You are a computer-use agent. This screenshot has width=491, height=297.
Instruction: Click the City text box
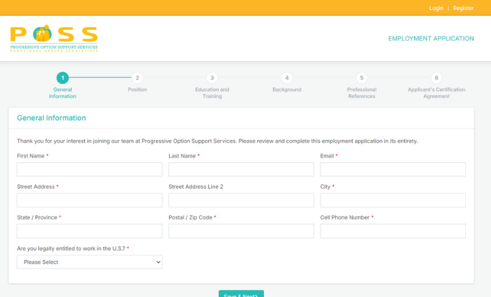coord(393,200)
